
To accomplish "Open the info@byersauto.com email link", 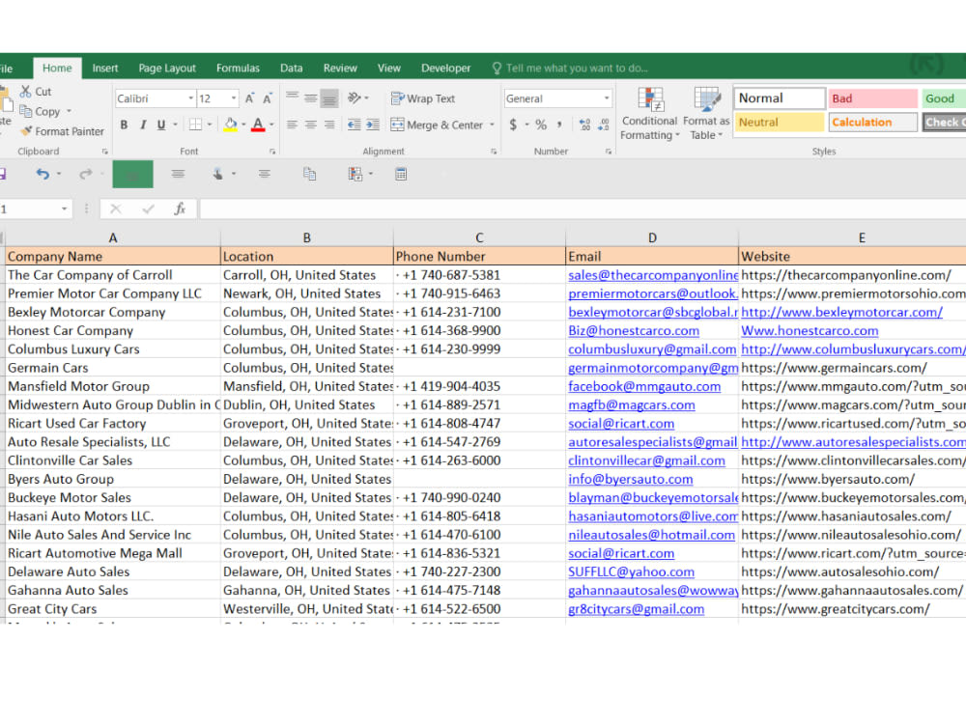I will pos(630,479).
